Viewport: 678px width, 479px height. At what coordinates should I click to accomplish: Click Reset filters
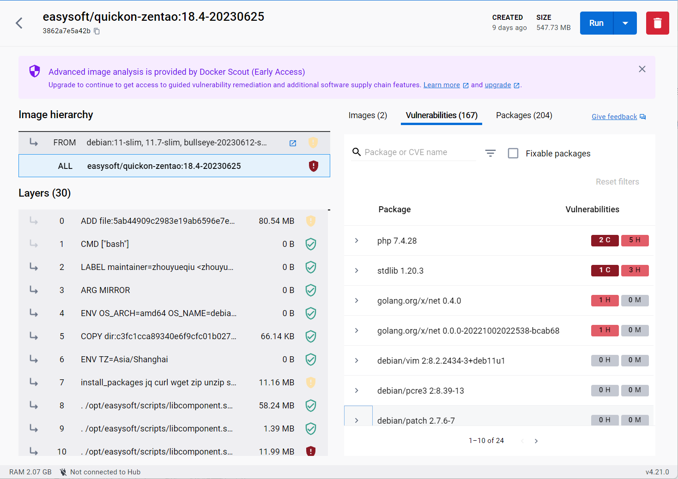click(617, 182)
